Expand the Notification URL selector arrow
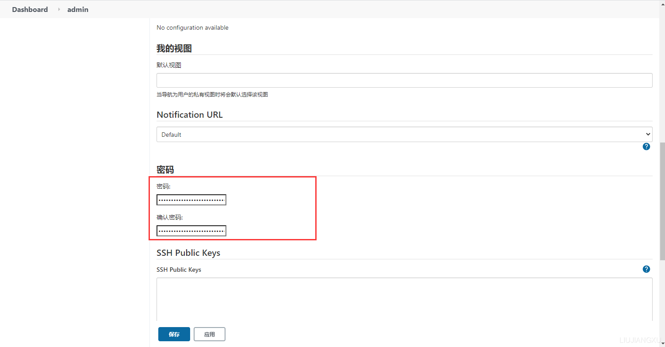 click(x=648, y=134)
